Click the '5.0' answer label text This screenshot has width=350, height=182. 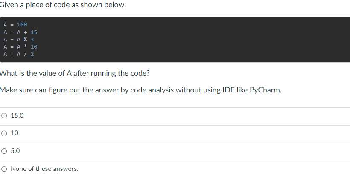point(15,151)
